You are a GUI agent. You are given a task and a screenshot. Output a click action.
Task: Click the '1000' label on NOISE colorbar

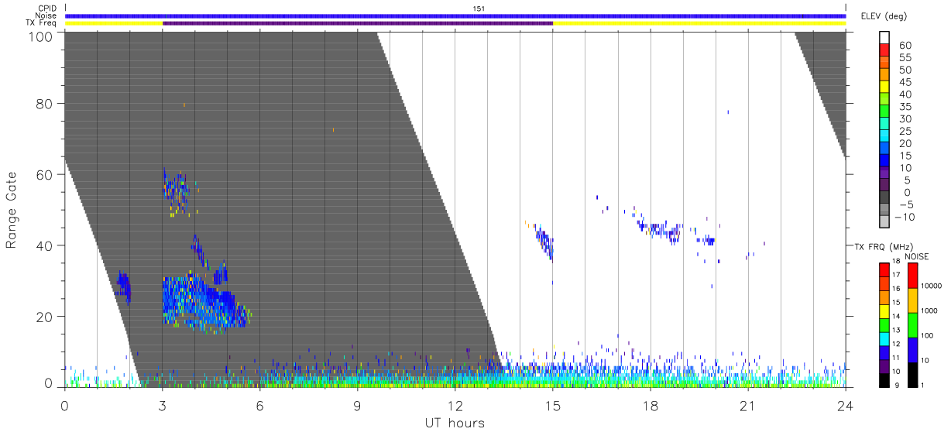click(928, 311)
